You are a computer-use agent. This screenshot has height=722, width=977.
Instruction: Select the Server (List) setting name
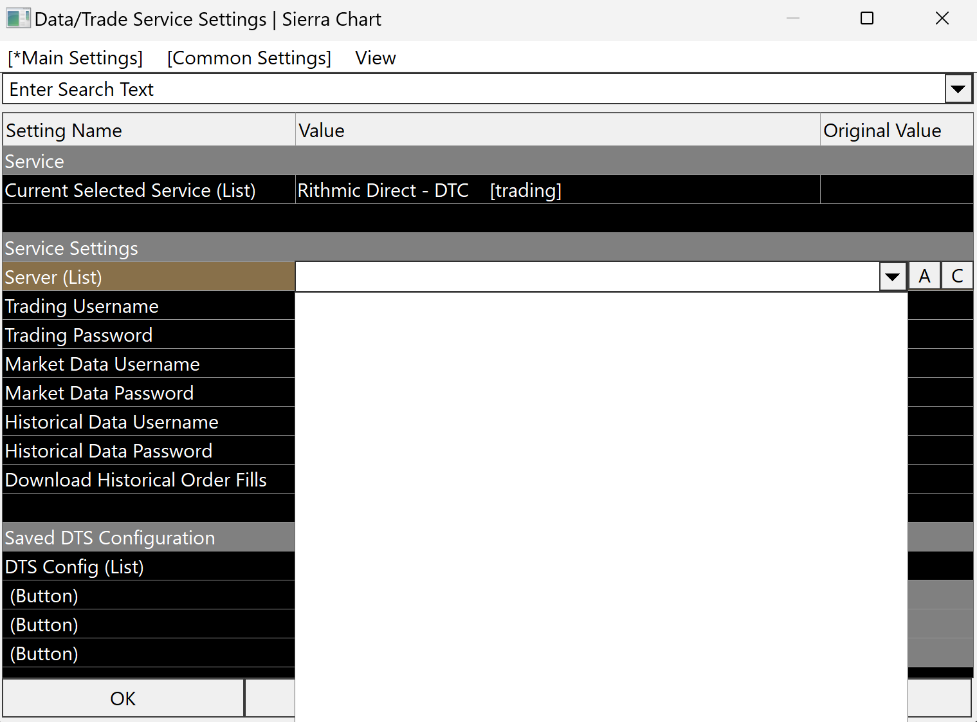tap(149, 277)
